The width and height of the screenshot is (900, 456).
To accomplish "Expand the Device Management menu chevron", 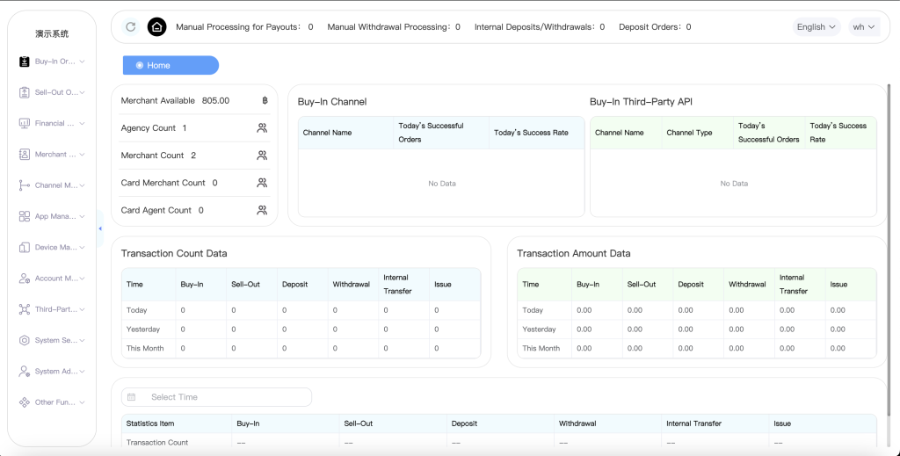I will (82, 247).
